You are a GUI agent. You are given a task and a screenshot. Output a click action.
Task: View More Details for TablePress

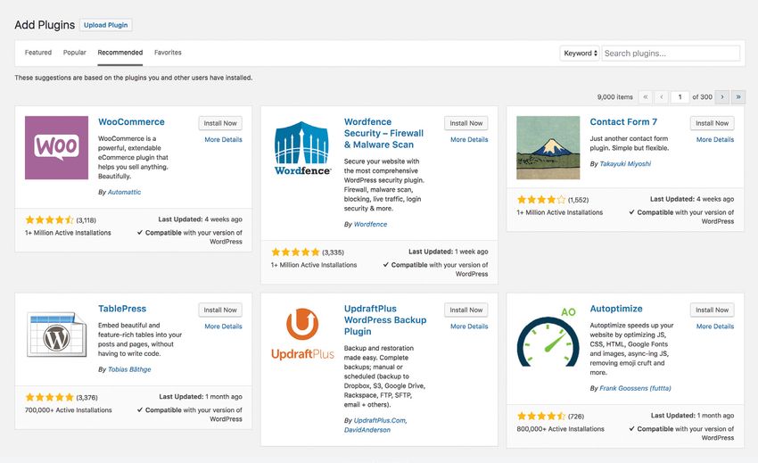[x=223, y=327]
